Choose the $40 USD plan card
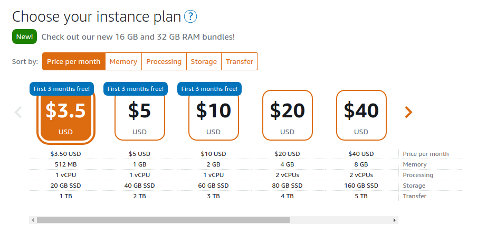The image size is (477, 231). click(x=361, y=115)
